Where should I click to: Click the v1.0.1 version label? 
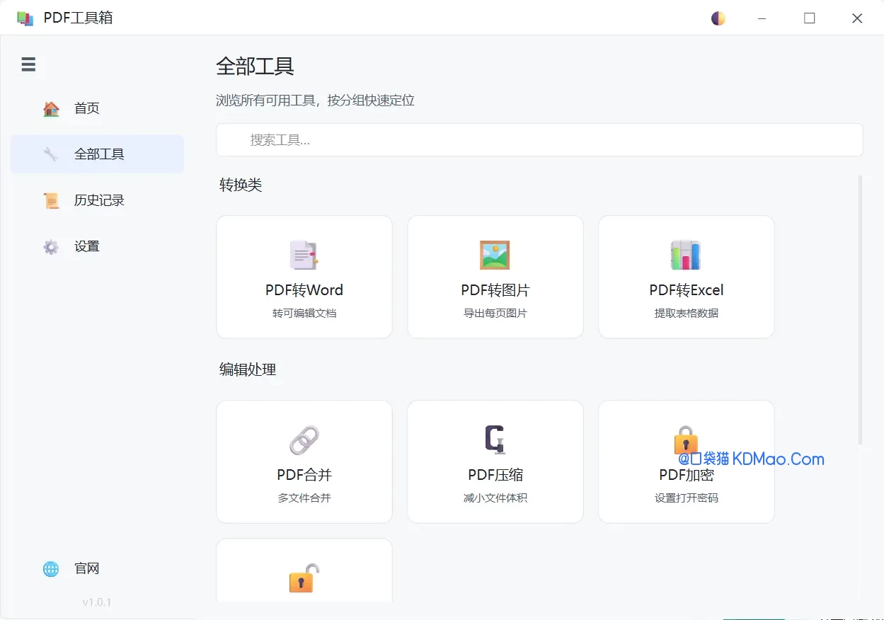pyautogui.click(x=97, y=602)
